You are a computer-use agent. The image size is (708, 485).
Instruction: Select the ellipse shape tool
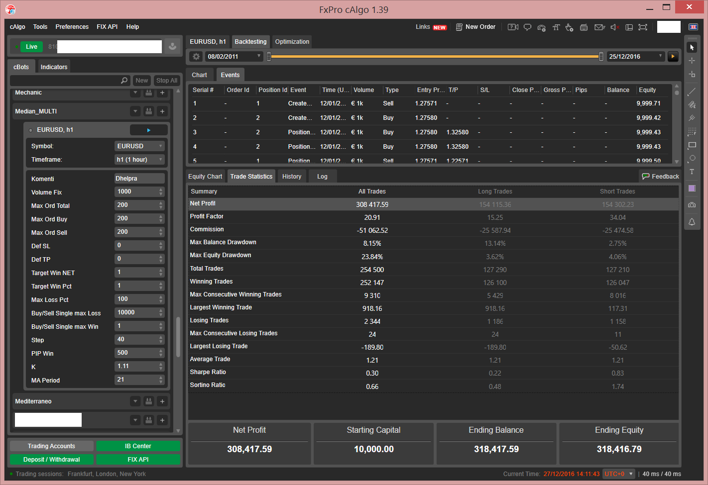pyautogui.click(x=692, y=159)
